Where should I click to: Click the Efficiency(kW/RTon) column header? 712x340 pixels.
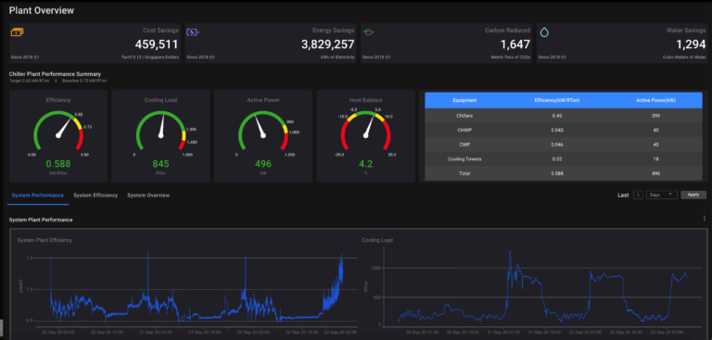point(557,100)
